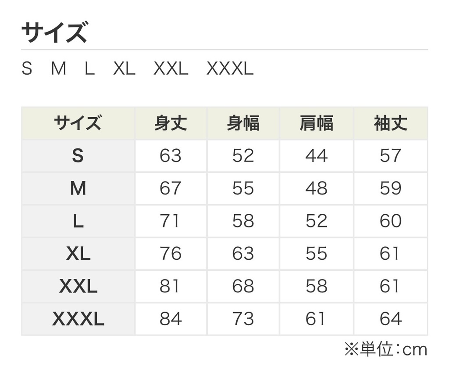The image size is (449, 381).
Task: Click the 身丈 value 63 in the S row
Action: [171, 156]
